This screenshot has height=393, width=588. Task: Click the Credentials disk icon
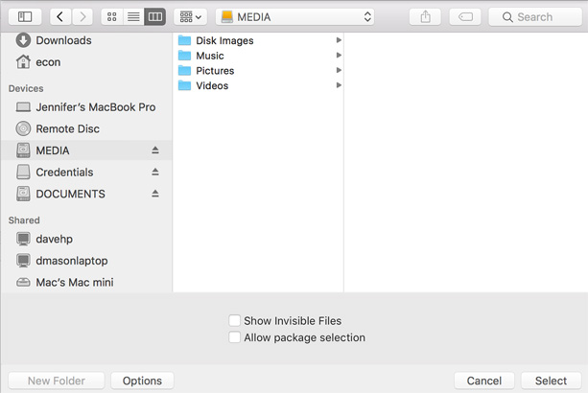pos(23,173)
